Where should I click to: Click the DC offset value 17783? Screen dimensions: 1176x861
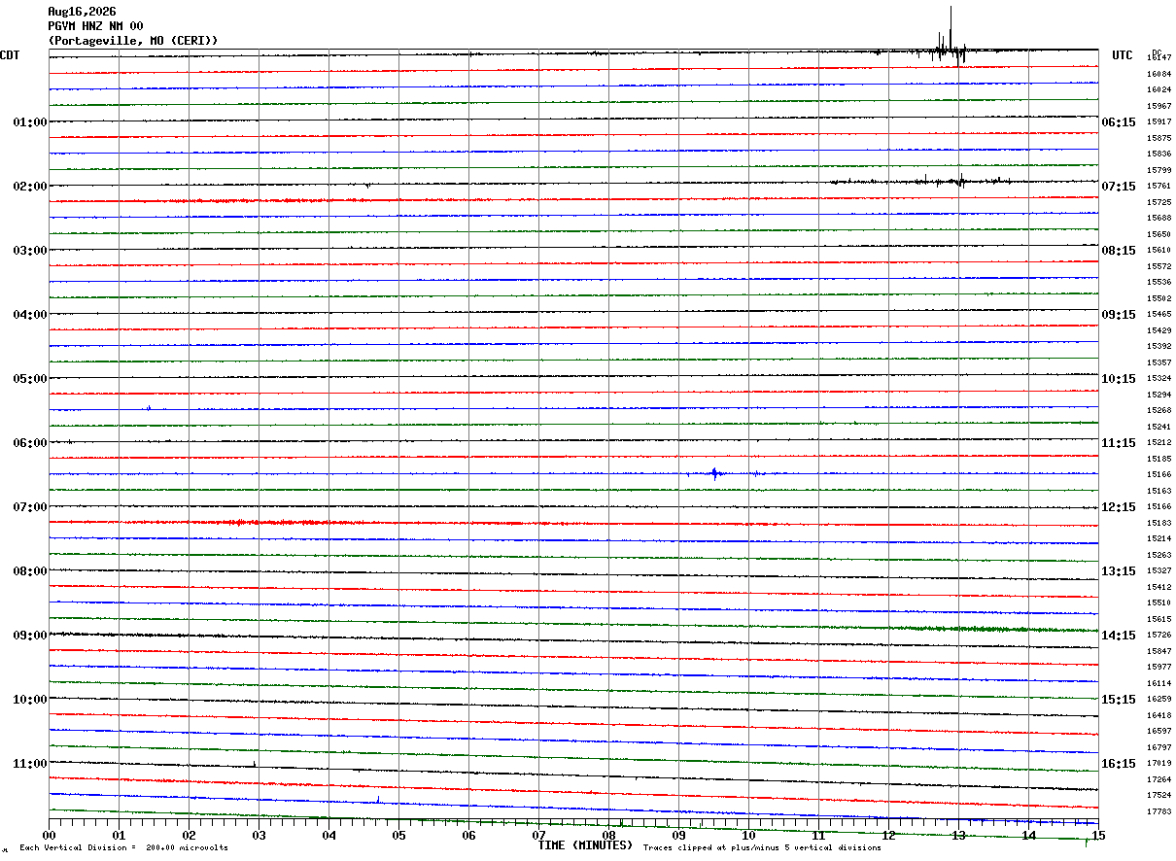[x=1159, y=812]
